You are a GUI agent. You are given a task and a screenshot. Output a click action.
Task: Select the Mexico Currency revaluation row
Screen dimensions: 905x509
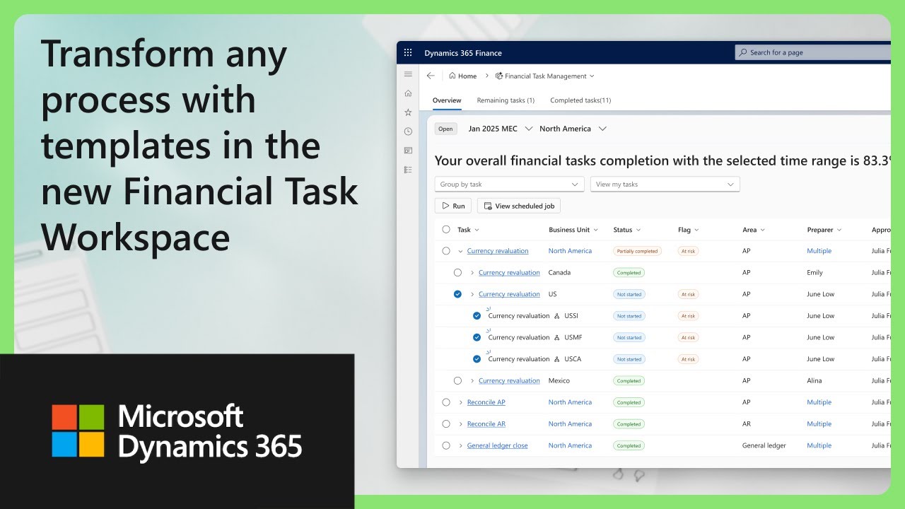(457, 380)
